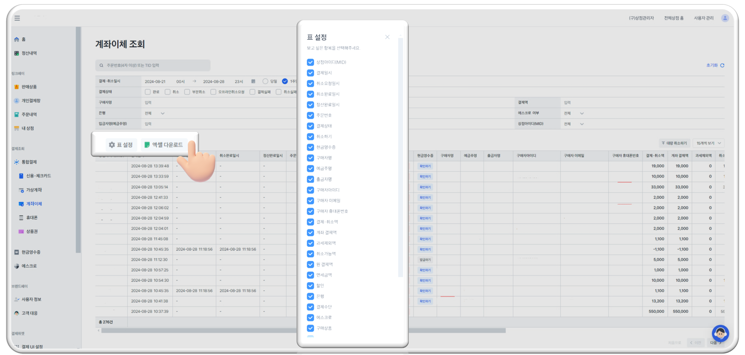This screenshot has width=745, height=355.
Task: Open 정산내역 sidebar menu item
Action: click(x=29, y=53)
